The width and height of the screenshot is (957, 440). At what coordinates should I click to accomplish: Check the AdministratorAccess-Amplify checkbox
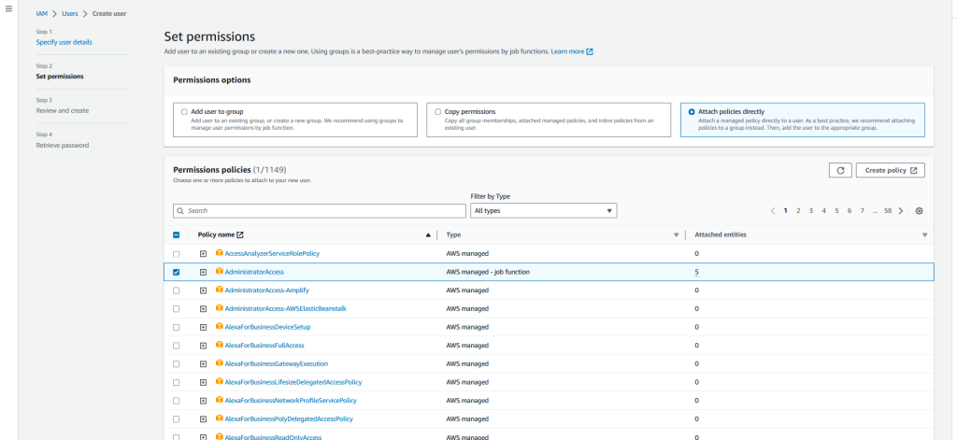point(177,291)
